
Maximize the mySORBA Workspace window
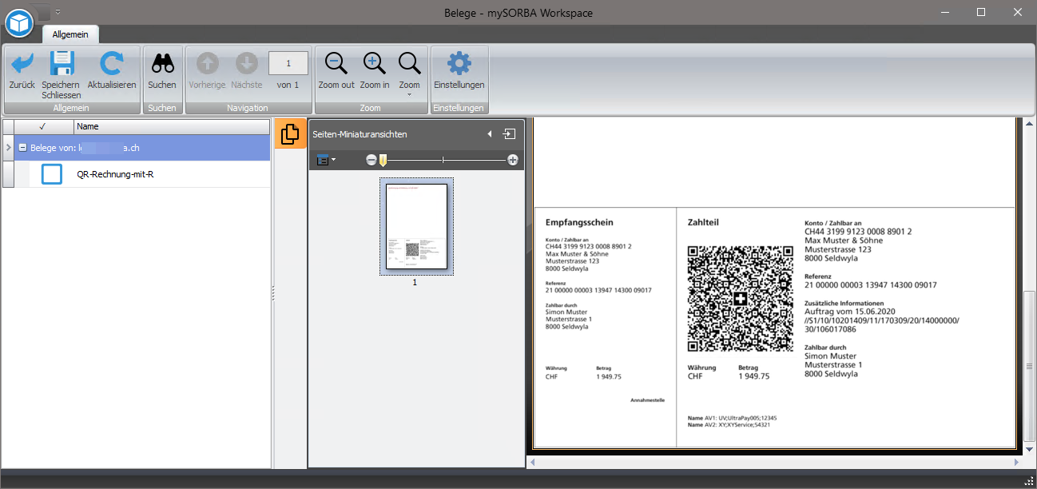coord(981,12)
